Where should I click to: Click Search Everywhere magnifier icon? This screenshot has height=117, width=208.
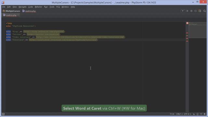point(204,11)
